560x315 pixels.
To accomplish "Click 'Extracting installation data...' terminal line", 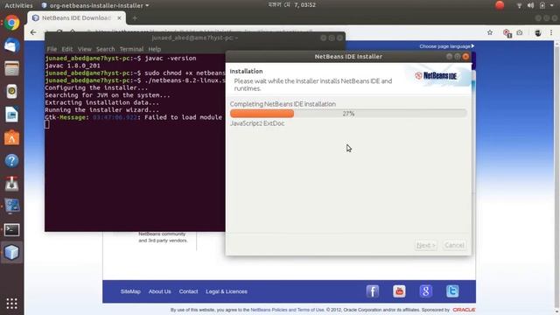I will tap(101, 102).
